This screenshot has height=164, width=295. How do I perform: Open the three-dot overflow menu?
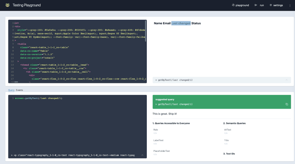point(289,5)
